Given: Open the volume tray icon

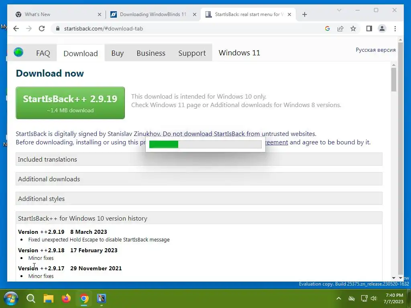Looking at the screenshot, I should pyautogui.click(x=374, y=298).
